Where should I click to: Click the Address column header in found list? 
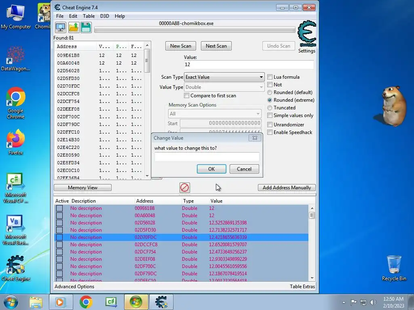click(x=76, y=46)
